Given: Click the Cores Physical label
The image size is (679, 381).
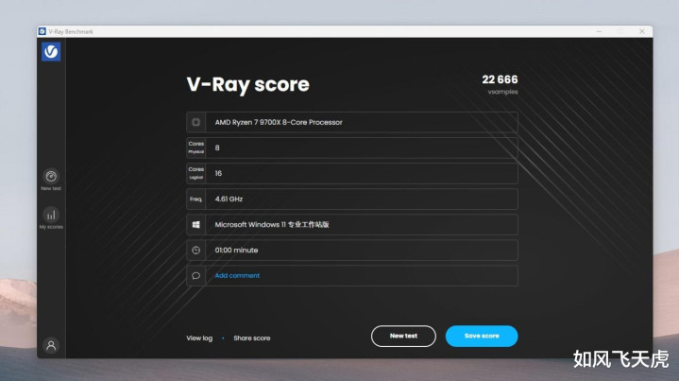Looking at the screenshot, I should tap(196, 147).
